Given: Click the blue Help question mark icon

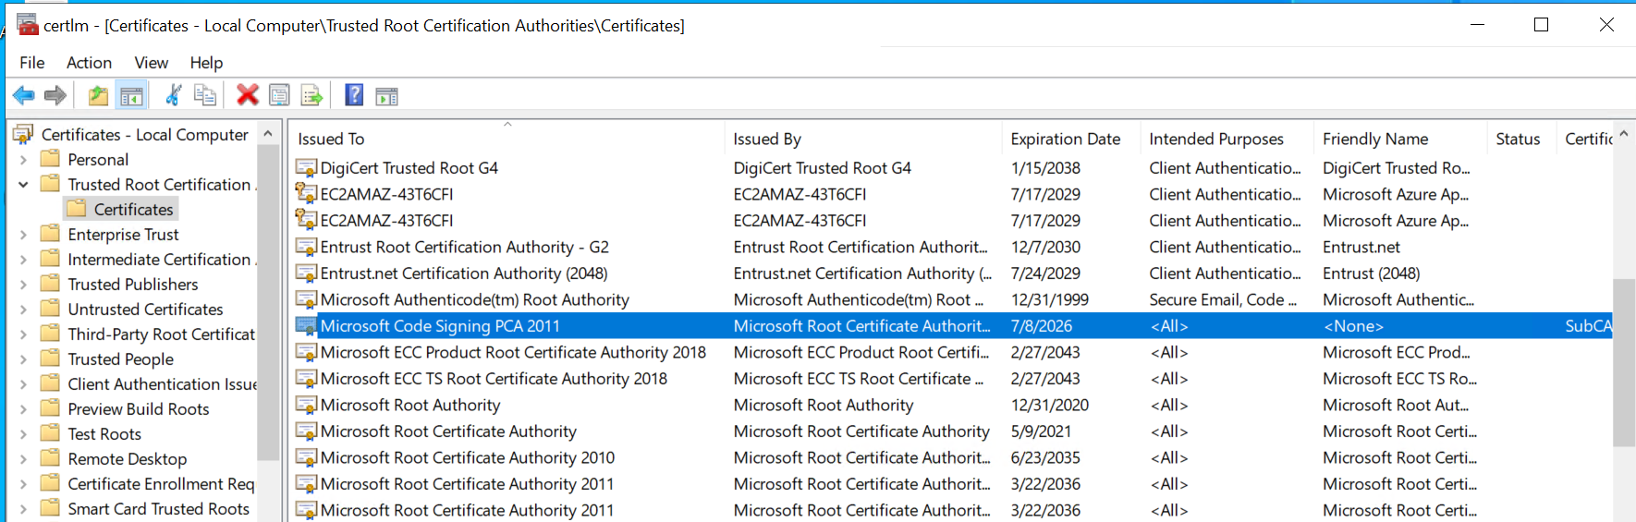Looking at the screenshot, I should pyautogui.click(x=354, y=95).
